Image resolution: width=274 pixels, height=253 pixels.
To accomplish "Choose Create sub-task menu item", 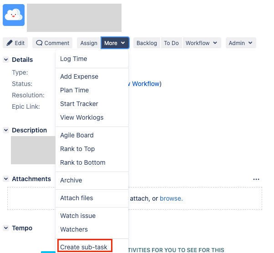I will coord(92,247).
